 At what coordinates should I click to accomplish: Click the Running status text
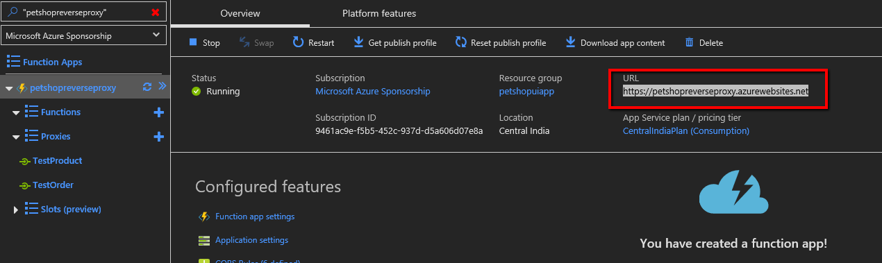pos(223,91)
